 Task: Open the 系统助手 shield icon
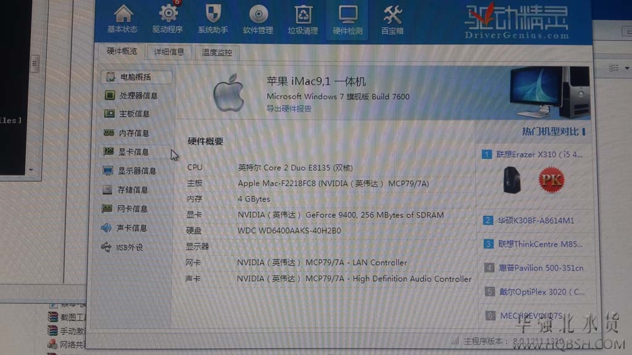point(213,19)
